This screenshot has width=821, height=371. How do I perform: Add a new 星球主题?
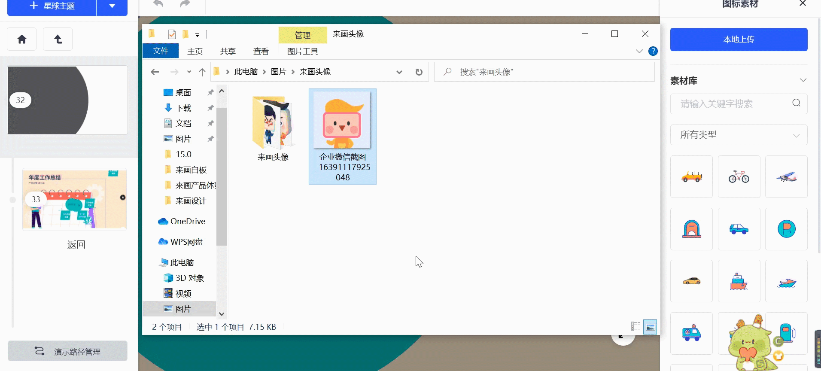pos(52,6)
